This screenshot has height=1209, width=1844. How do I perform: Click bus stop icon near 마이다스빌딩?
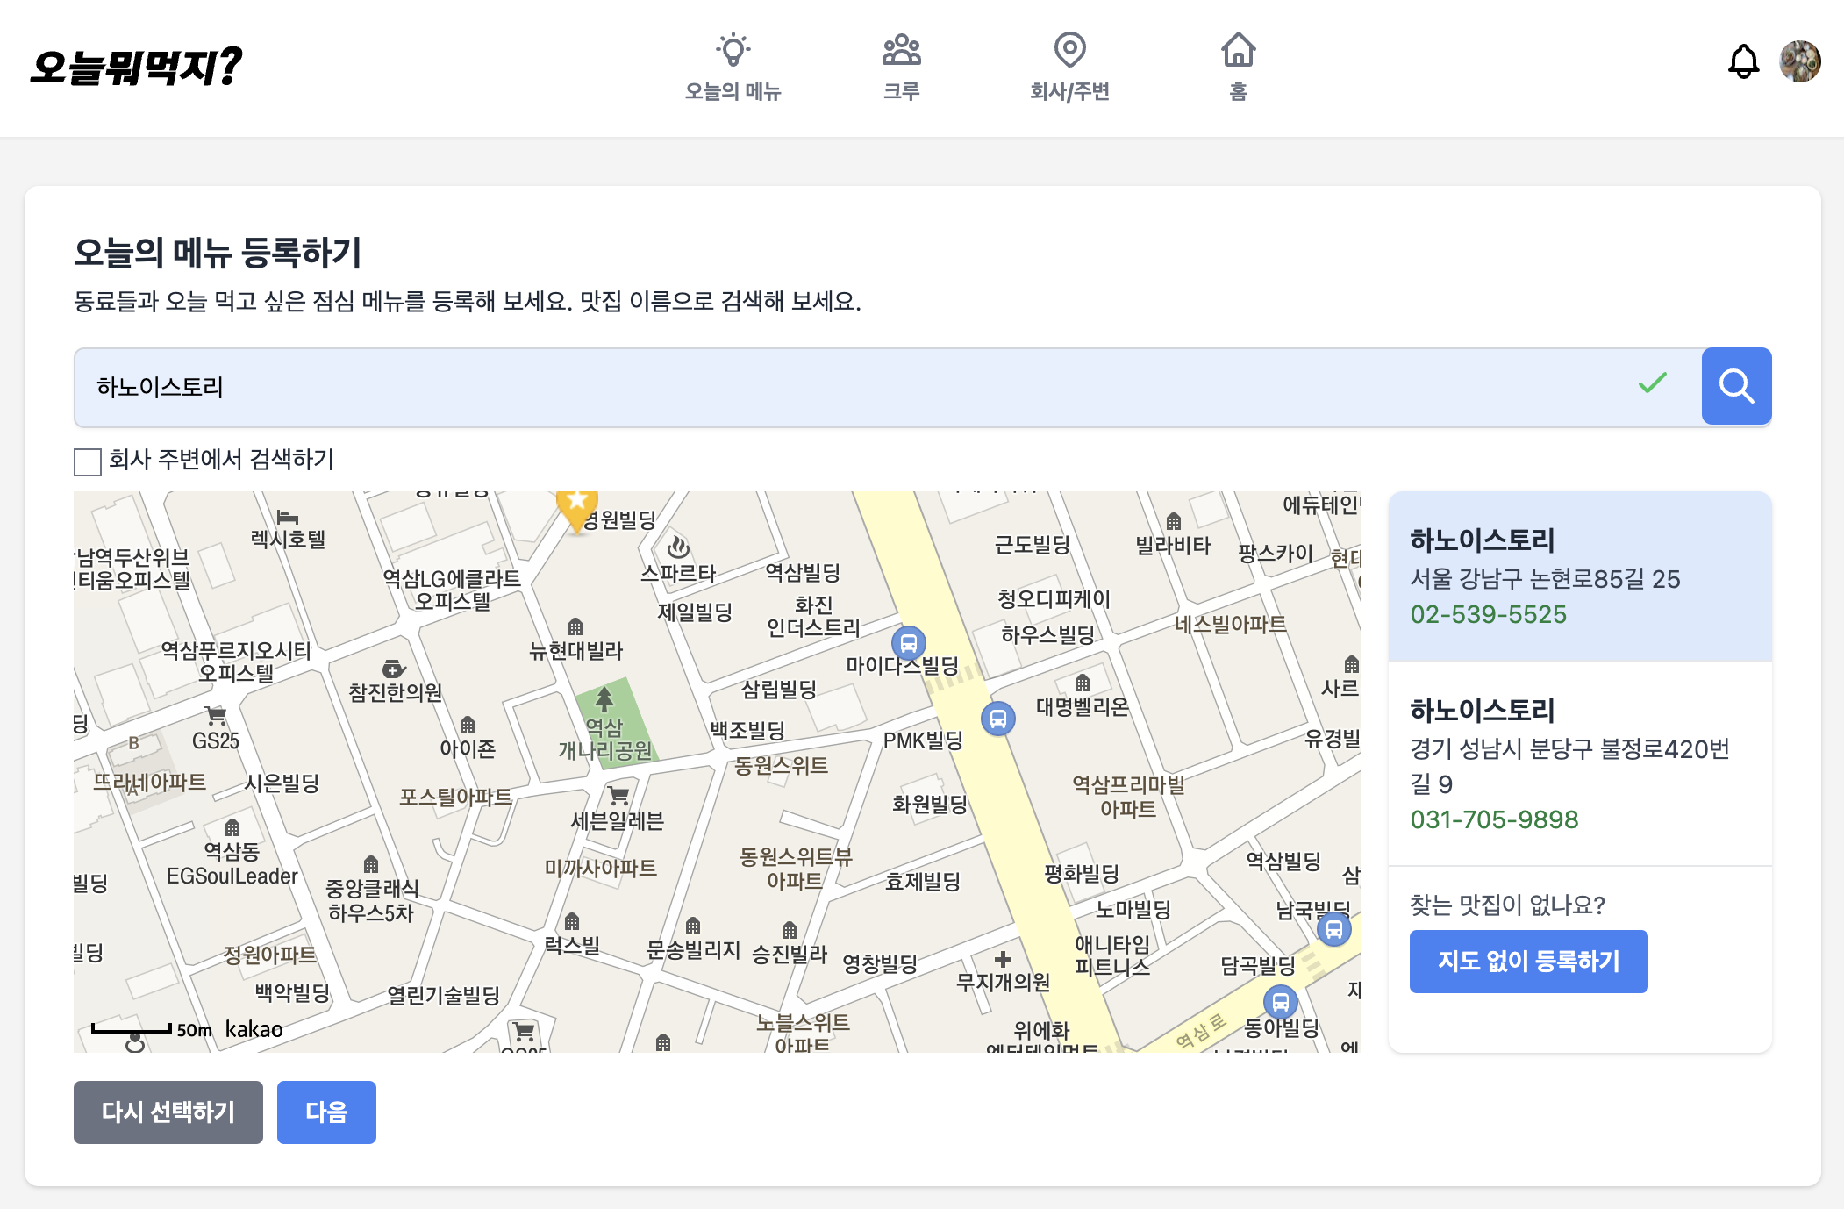[909, 643]
